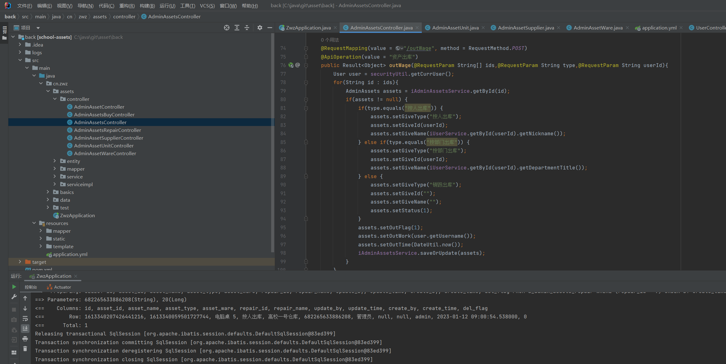Rerun ZwzApplication with green play icon

pyautogui.click(x=14, y=287)
